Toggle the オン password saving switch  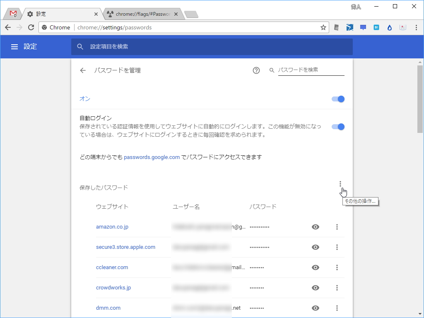[338, 99]
